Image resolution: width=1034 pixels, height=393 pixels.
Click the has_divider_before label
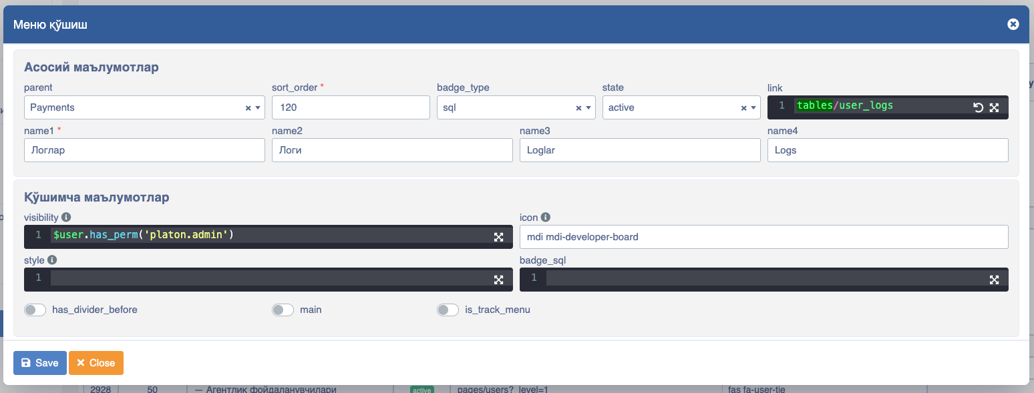pyautogui.click(x=95, y=310)
